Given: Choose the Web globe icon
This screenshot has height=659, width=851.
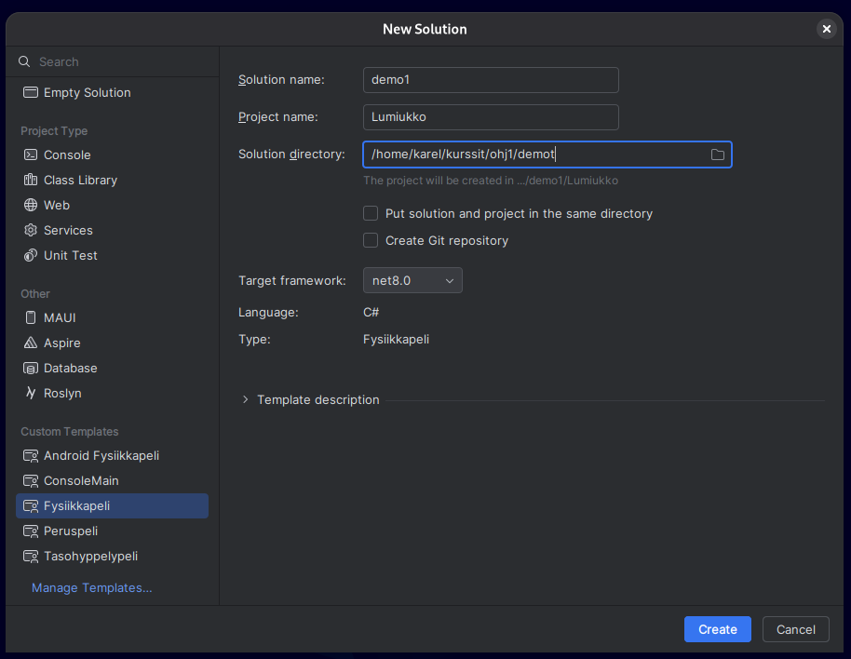Looking at the screenshot, I should tap(31, 205).
